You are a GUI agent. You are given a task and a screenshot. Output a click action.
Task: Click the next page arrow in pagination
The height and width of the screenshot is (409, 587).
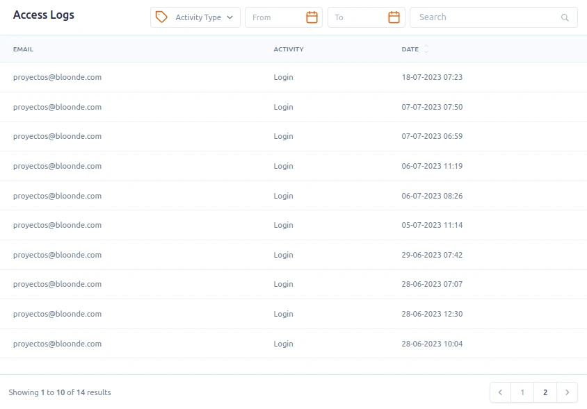pyautogui.click(x=567, y=392)
